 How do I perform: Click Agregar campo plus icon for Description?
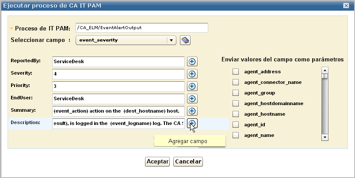(x=192, y=123)
